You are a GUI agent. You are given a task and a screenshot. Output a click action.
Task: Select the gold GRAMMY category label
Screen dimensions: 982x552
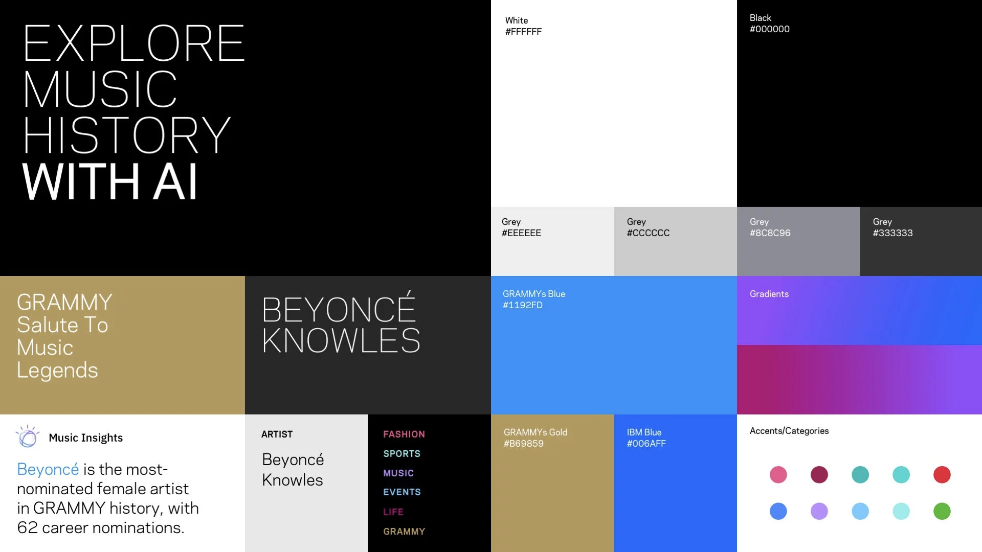(x=404, y=532)
